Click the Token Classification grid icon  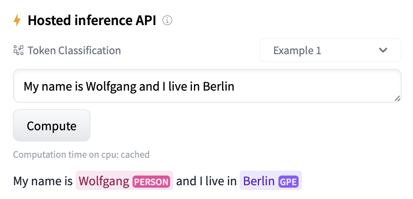[x=19, y=51]
